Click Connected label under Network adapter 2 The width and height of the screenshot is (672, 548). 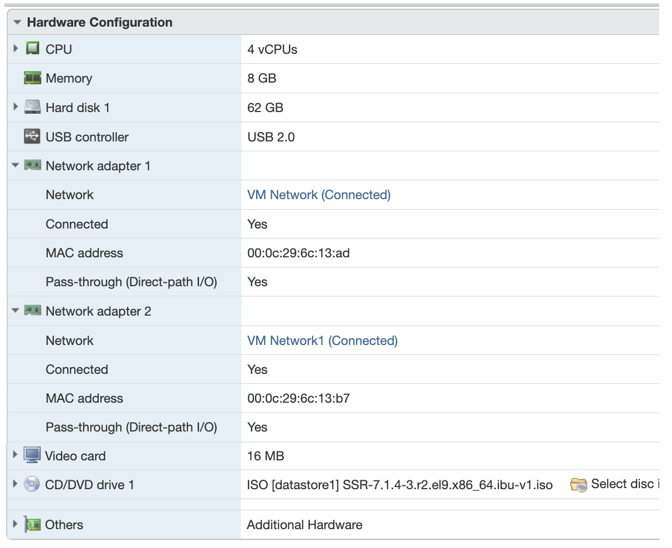coord(77,369)
